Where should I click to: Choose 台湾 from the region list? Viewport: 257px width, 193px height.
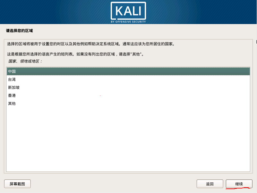point(128,80)
